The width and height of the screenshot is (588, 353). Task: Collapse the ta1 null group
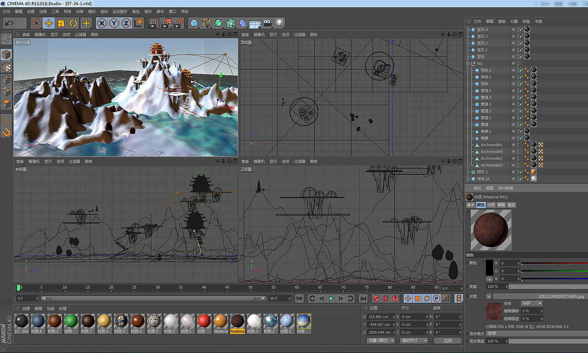coord(468,63)
